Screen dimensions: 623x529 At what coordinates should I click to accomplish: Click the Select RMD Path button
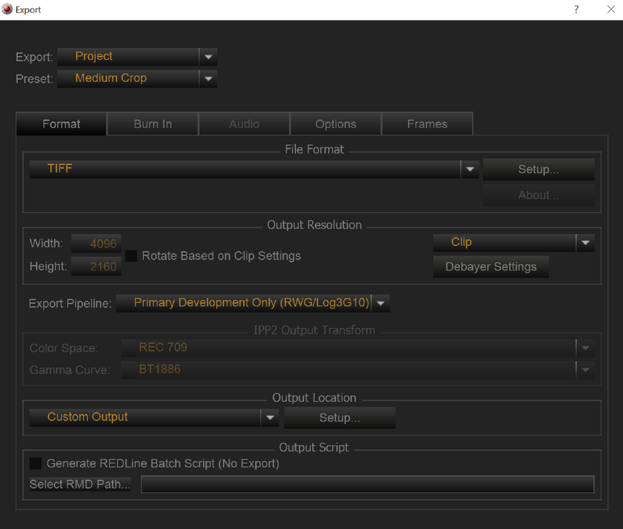tap(80, 484)
